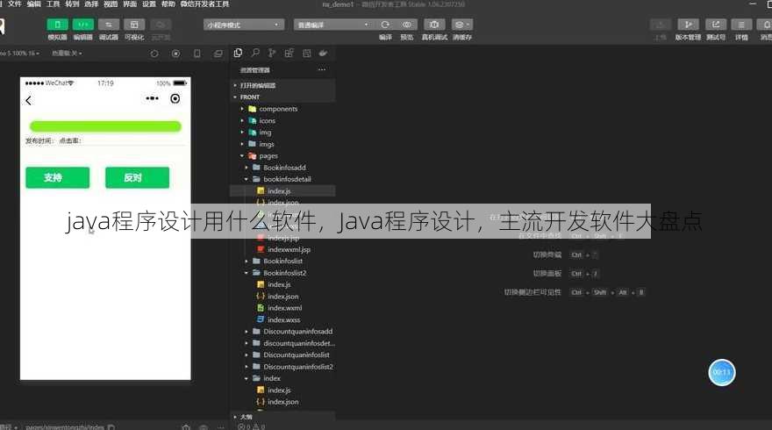Open the 热重载 hot reload dropdown
This screenshot has width=772, height=430.
(67, 54)
